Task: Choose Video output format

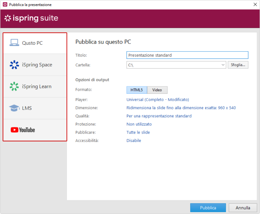Action: (x=157, y=90)
